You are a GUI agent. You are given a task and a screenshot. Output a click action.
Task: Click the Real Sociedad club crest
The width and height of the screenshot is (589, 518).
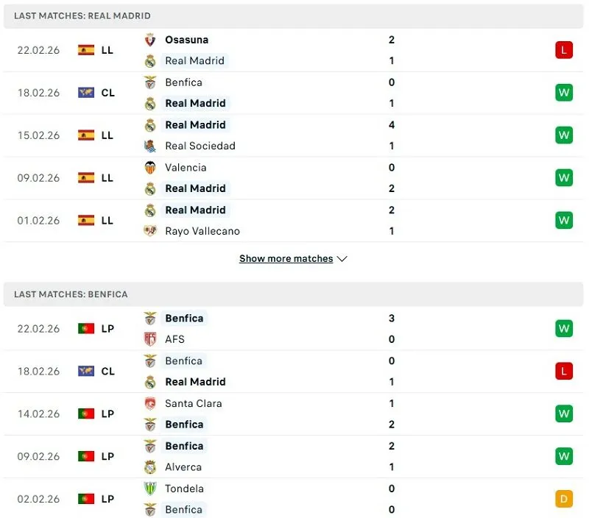pos(150,146)
